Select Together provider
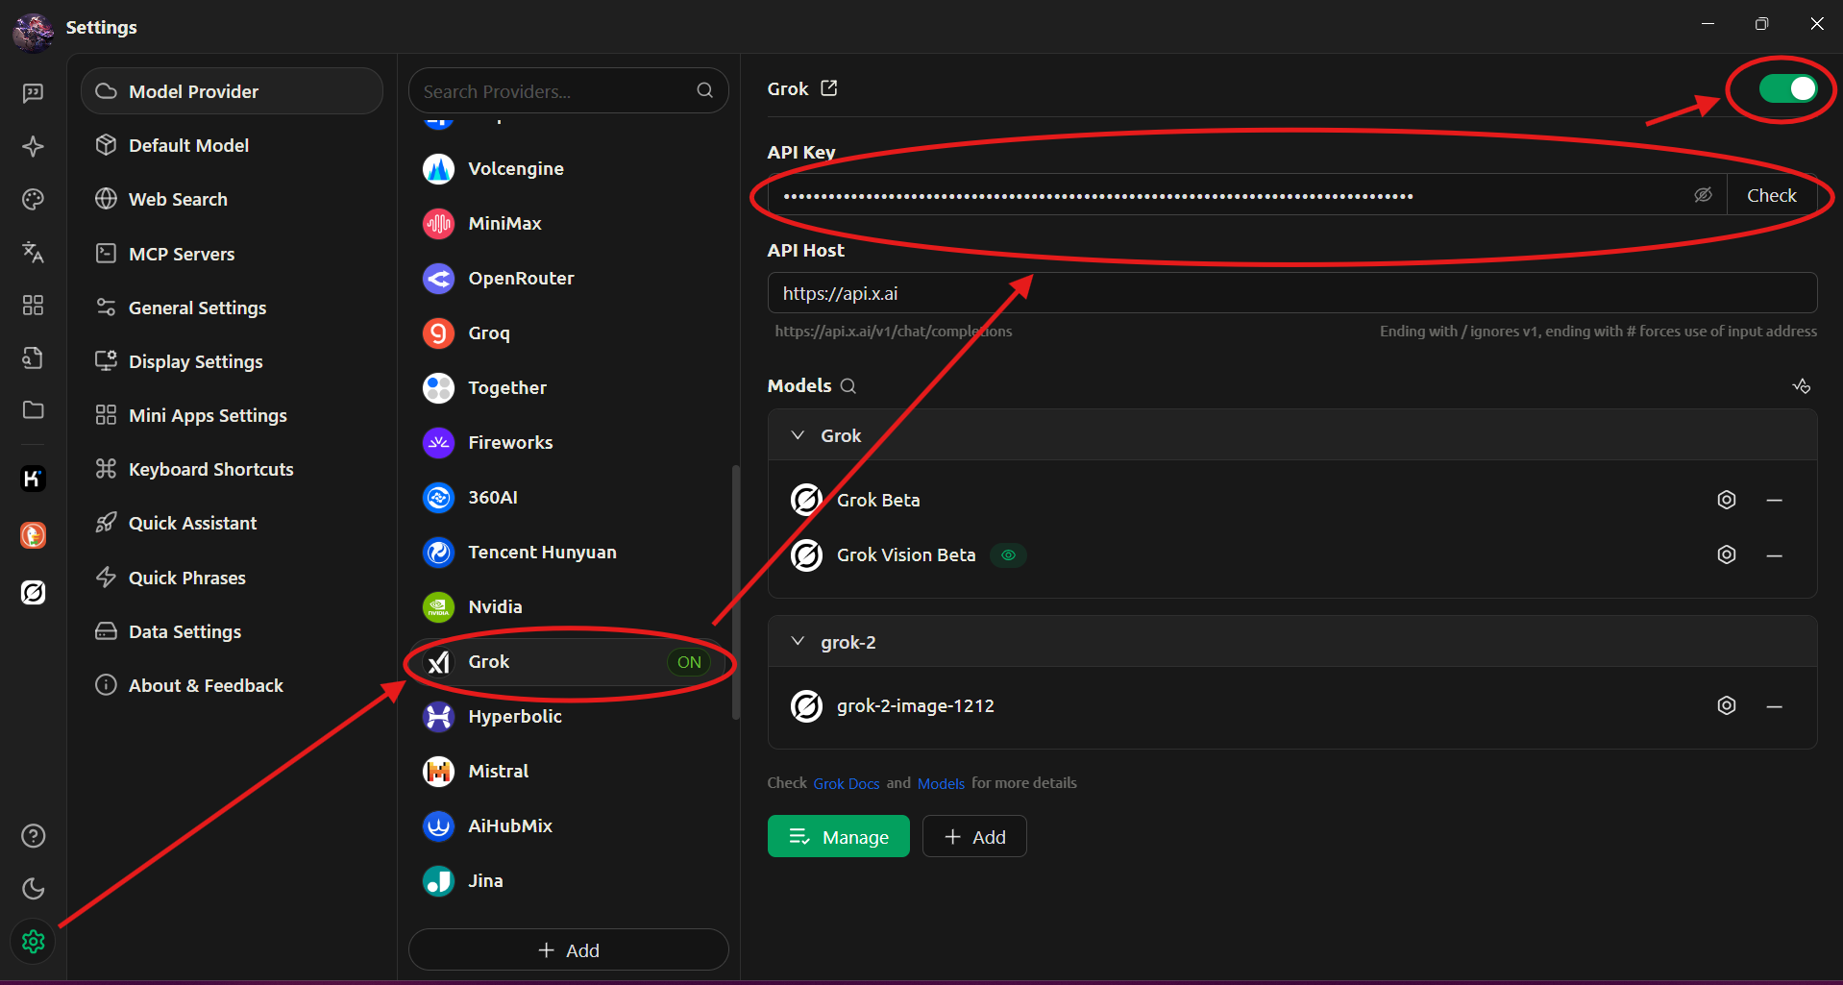Image resolution: width=1843 pixels, height=985 pixels. [568, 387]
